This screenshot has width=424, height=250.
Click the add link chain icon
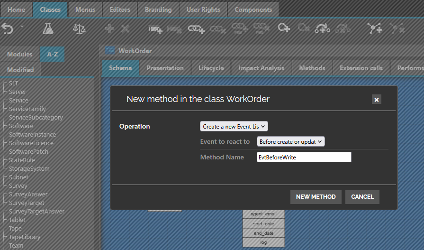coord(196,29)
